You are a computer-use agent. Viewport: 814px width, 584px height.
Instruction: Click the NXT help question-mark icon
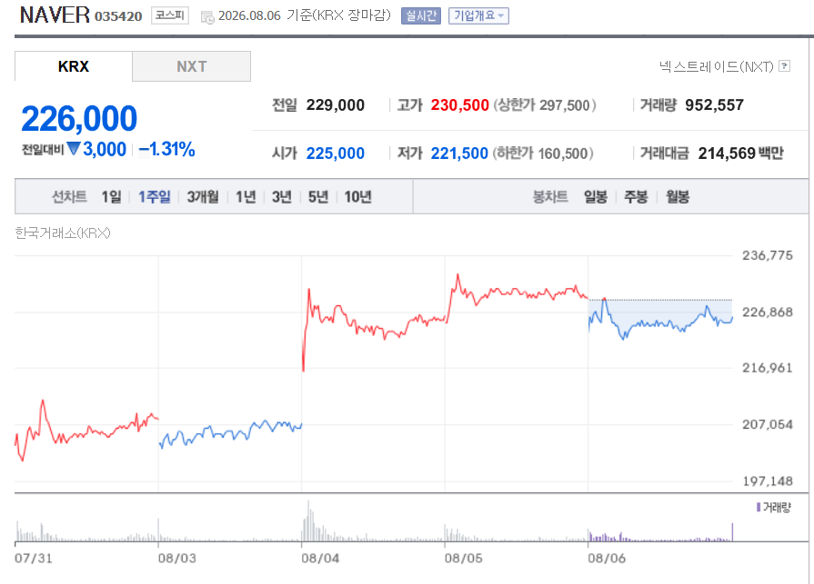click(x=785, y=66)
